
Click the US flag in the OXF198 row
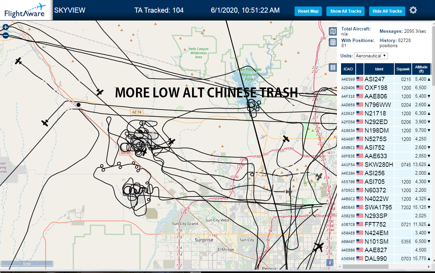(360, 88)
